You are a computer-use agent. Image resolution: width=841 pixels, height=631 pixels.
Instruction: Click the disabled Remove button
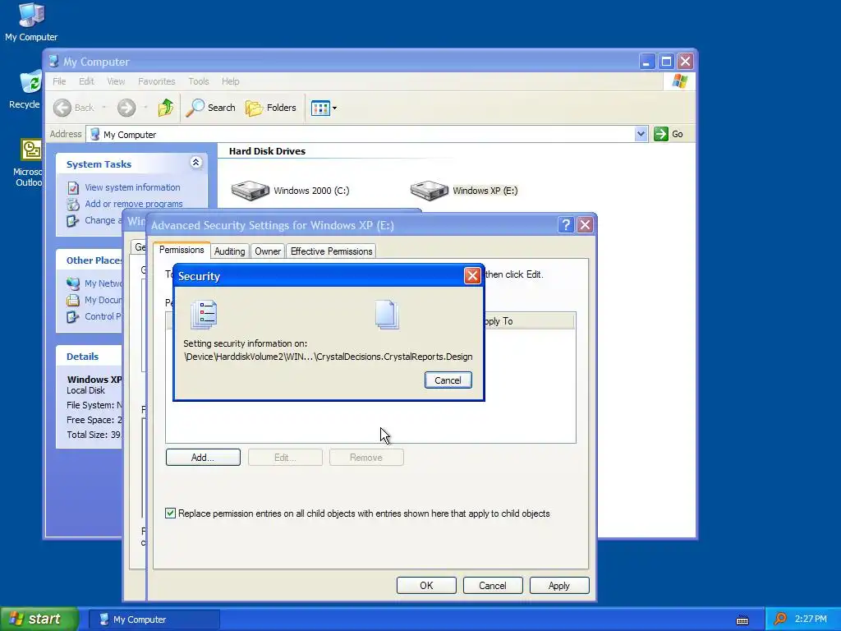pos(366,457)
